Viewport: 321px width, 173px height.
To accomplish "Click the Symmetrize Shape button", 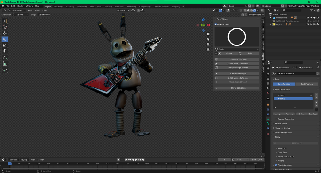I will coord(237,59).
